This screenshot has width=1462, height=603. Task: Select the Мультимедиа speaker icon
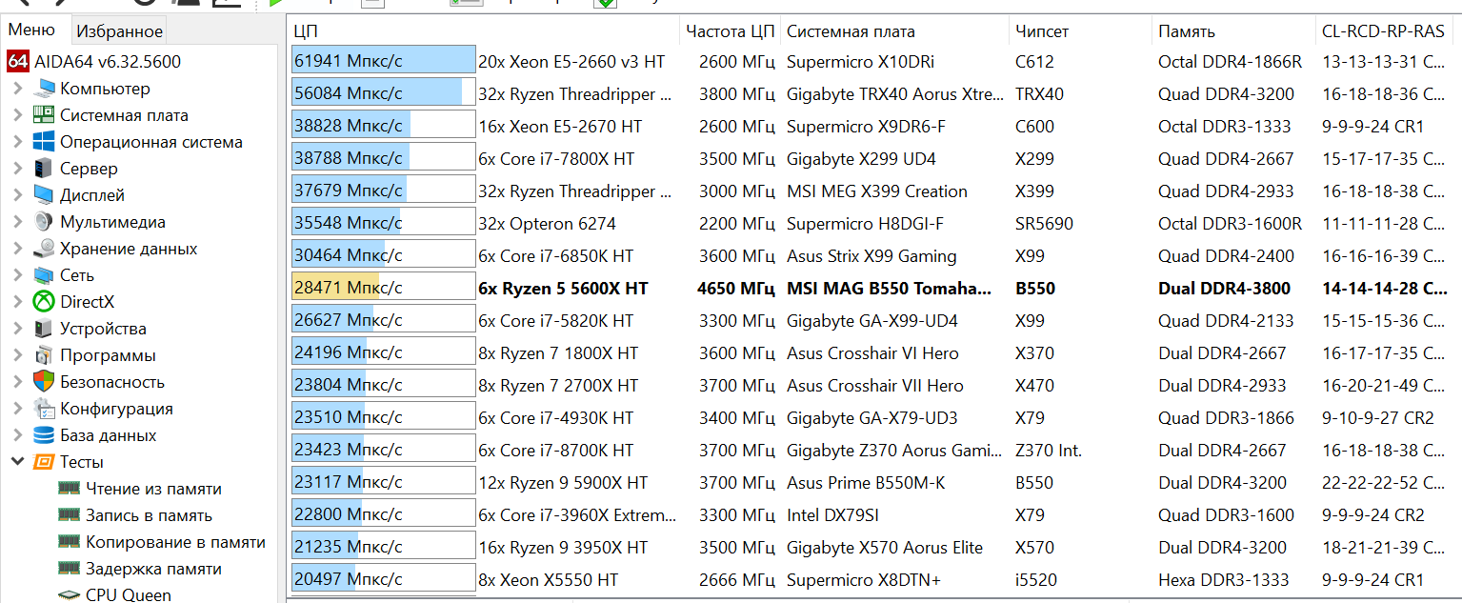point(44,222)
